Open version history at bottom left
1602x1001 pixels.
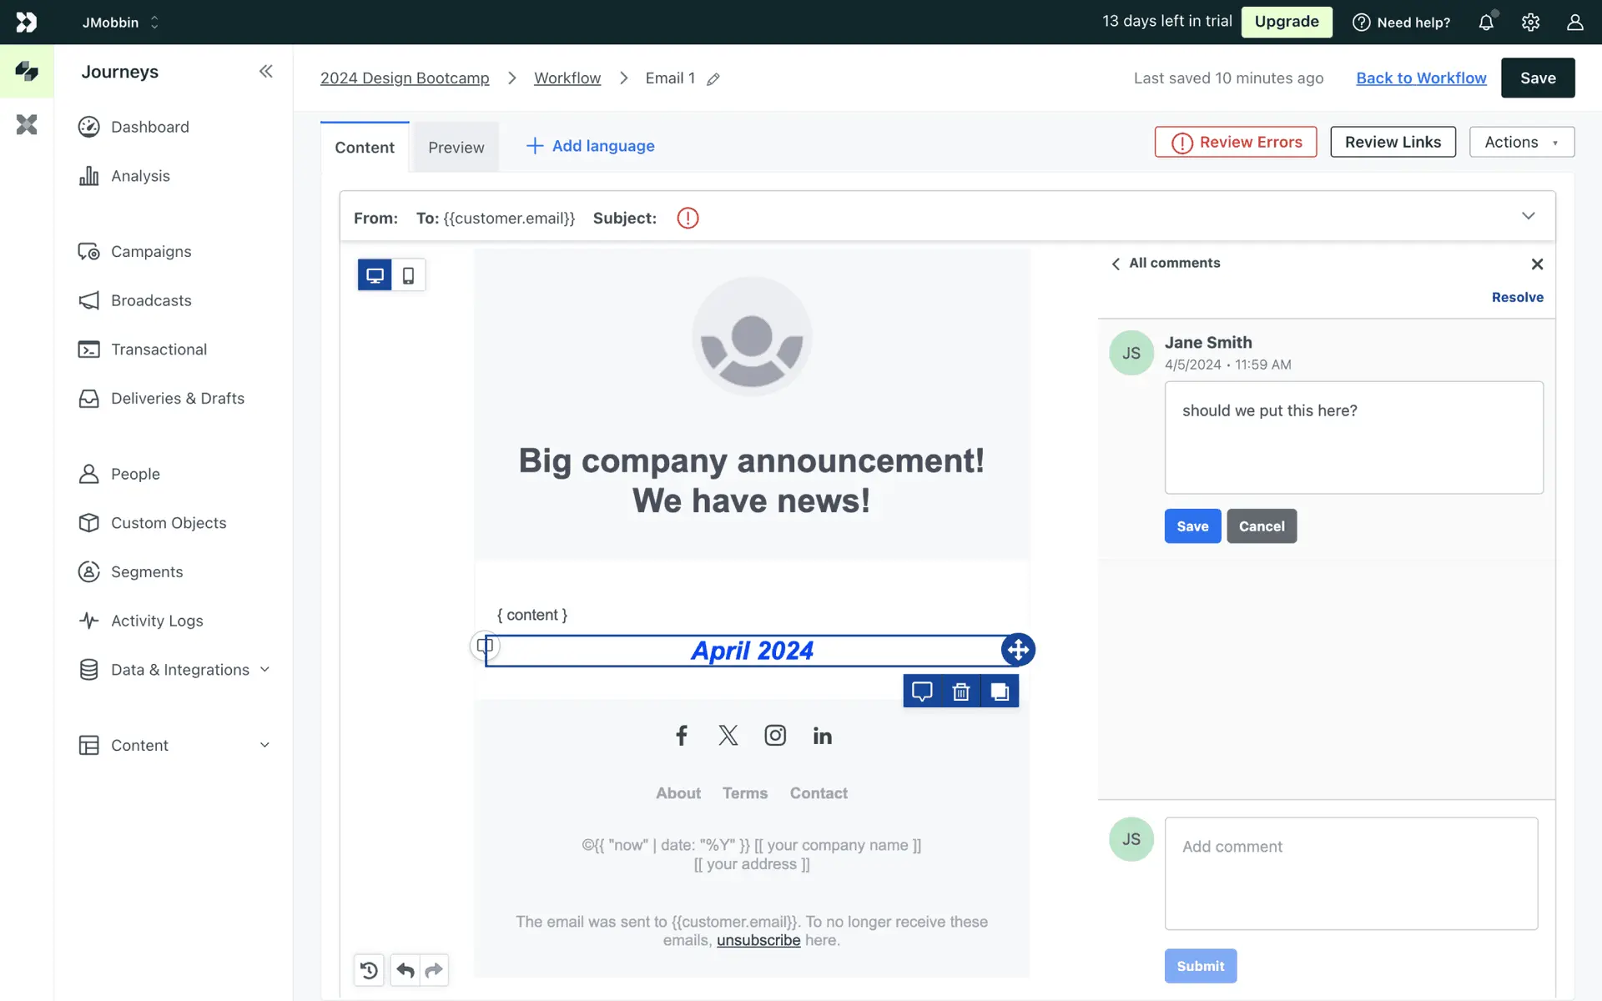click(x=369, y=970)
